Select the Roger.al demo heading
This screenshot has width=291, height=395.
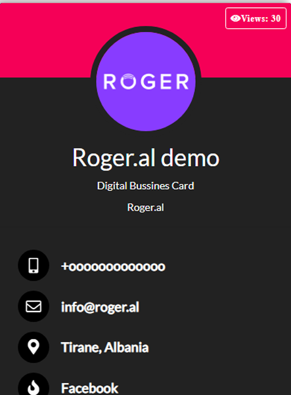pos(146,158)
